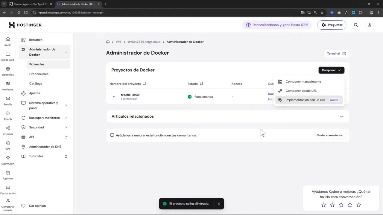Go back in the browser

[x=4, y=13]
